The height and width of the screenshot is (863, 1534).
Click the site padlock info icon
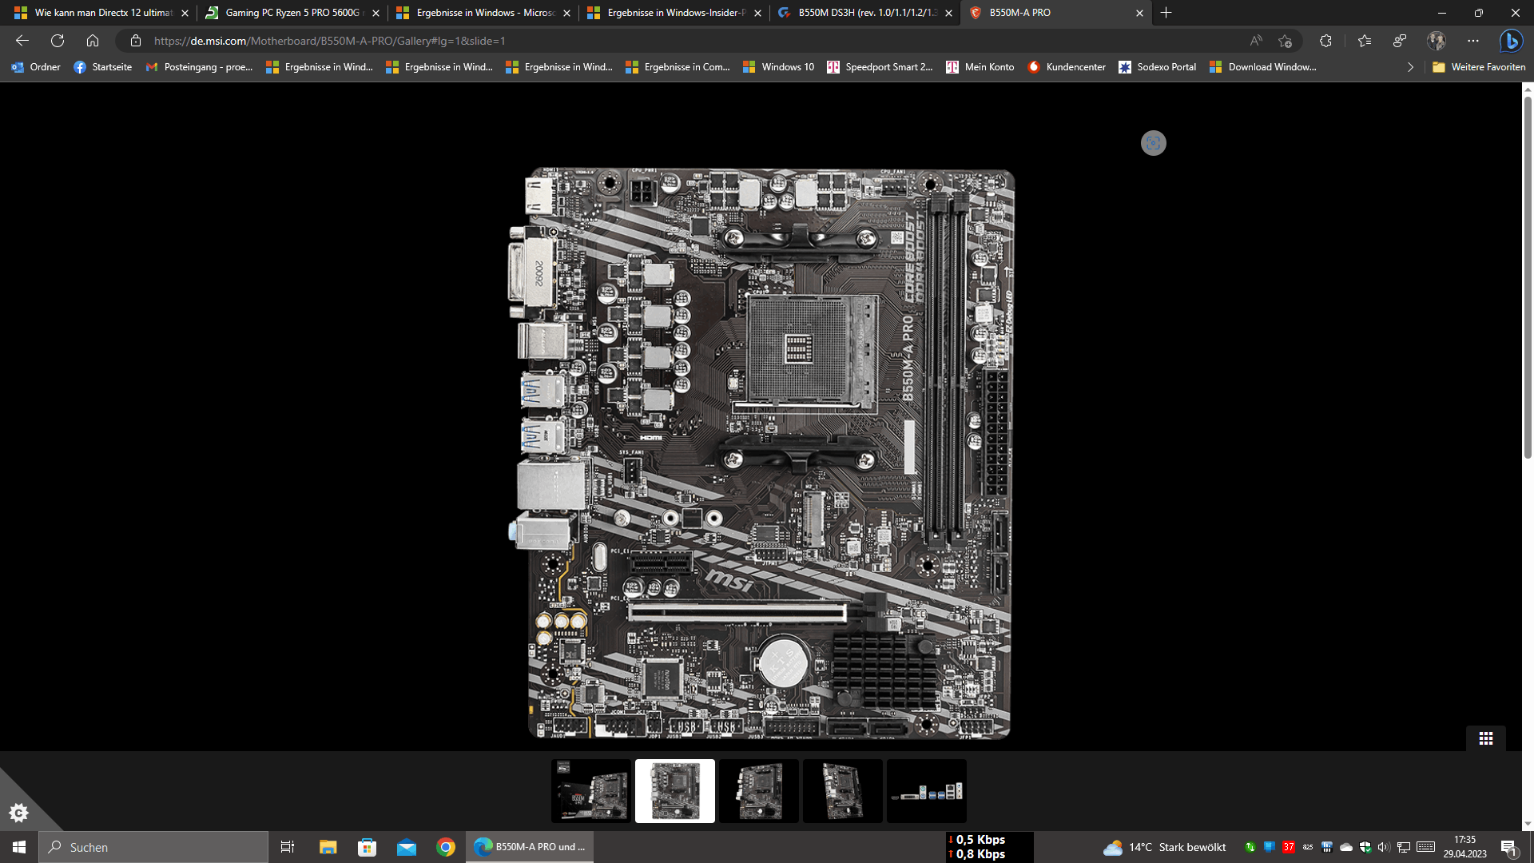click(x=136, y=41)
